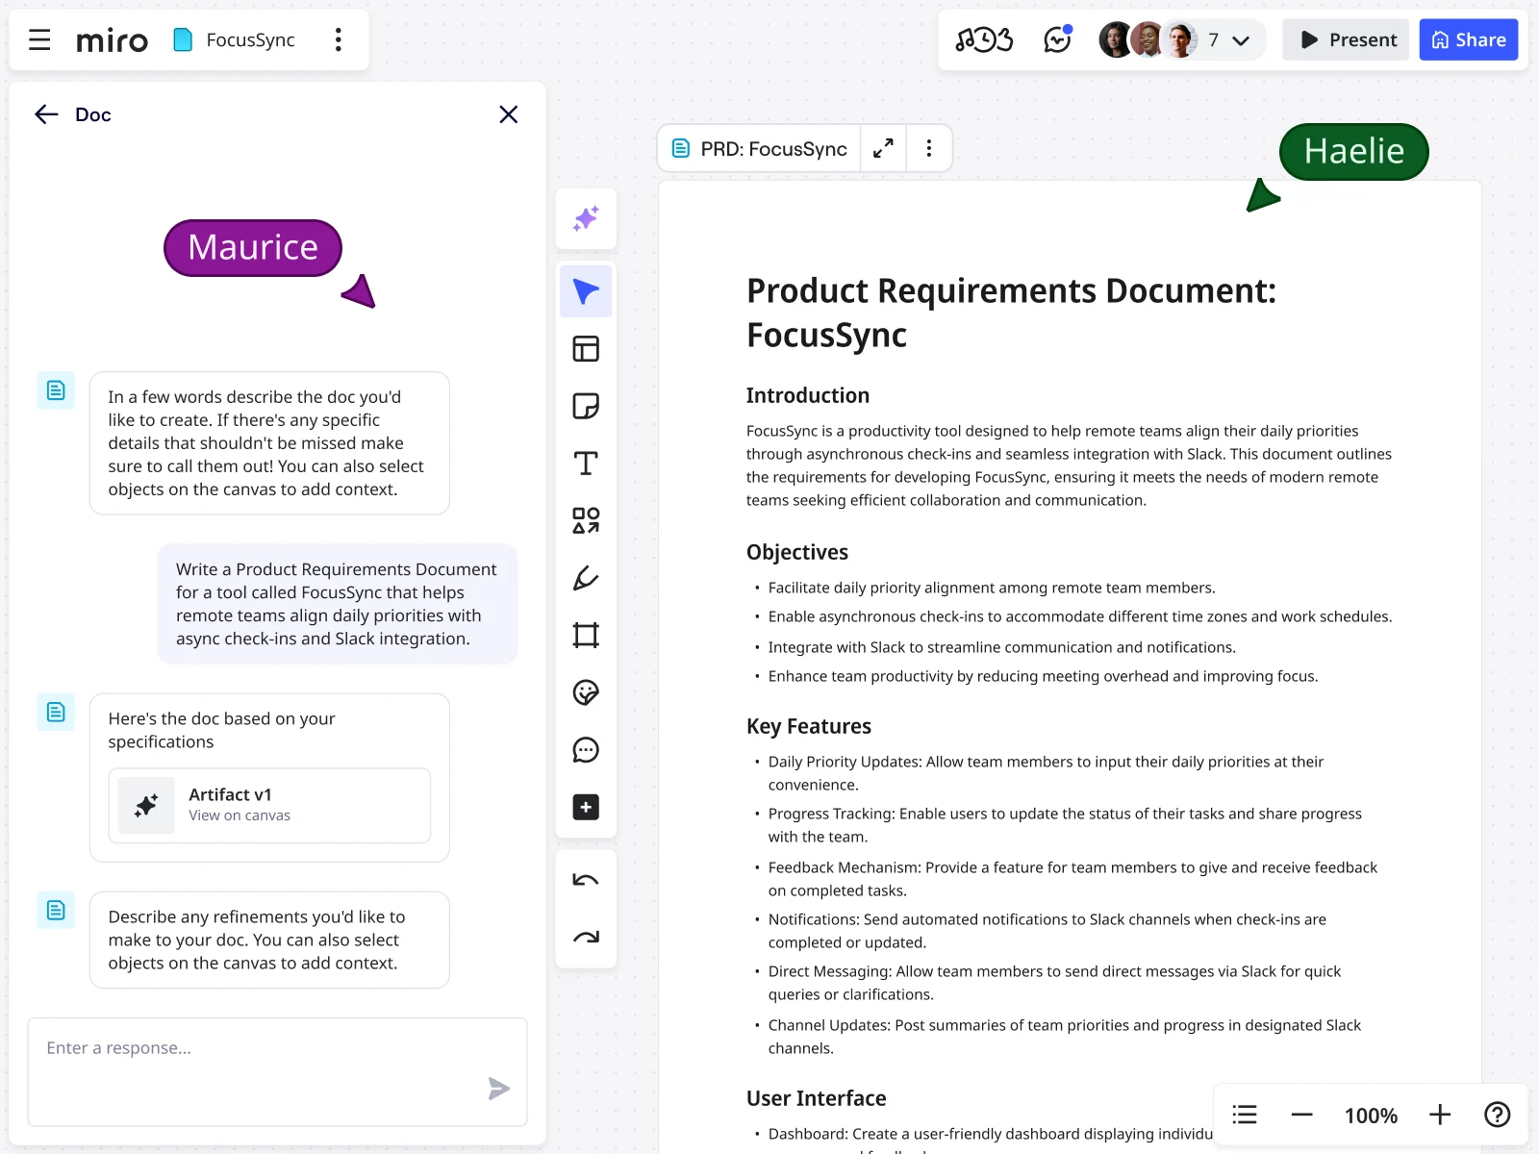The width and height of the screenshot is (1539, 1154).
Task: Send the response with arrow icon
Action: [498, 1089]
